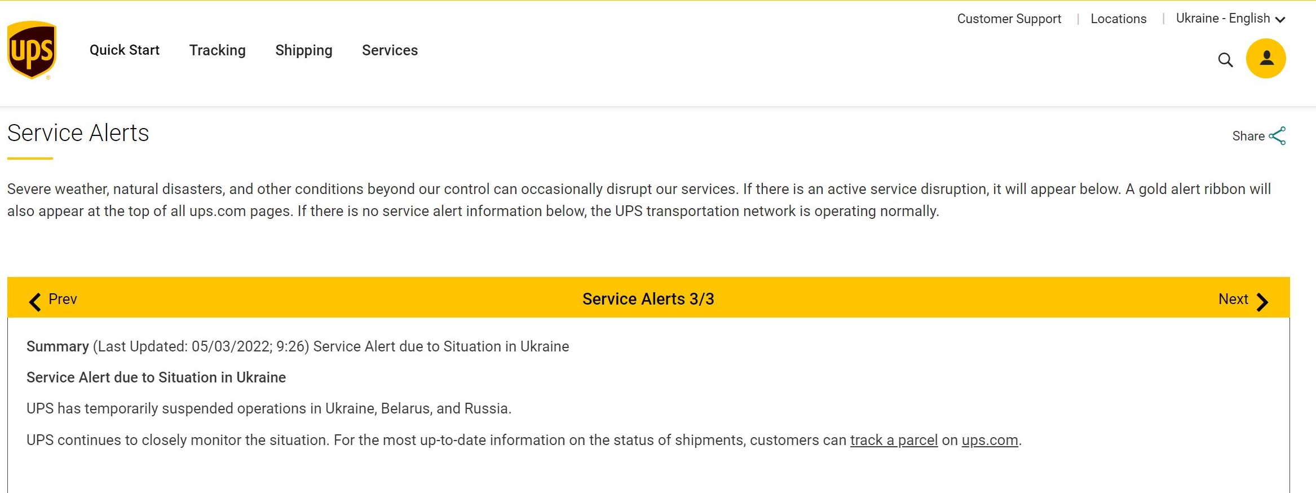
Task: Click the Next arrow icon
Action: 1262,301
